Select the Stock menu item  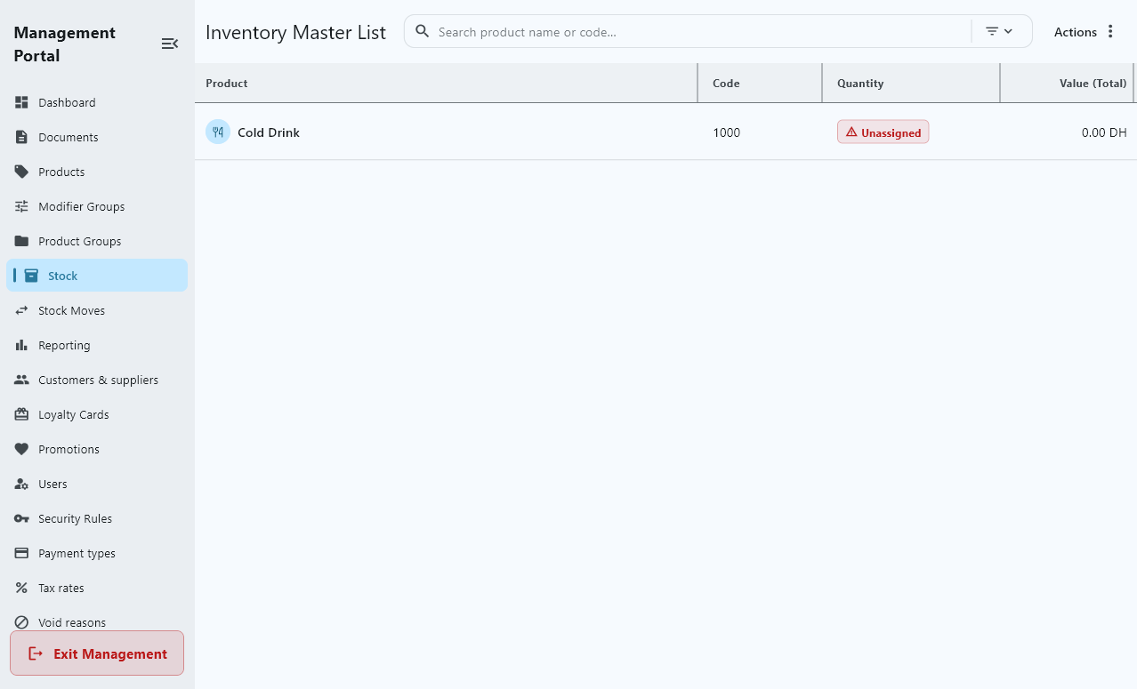[x=97, y=276]
